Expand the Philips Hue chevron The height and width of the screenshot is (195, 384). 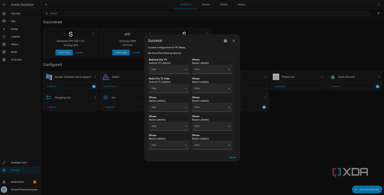pos(322,77)
